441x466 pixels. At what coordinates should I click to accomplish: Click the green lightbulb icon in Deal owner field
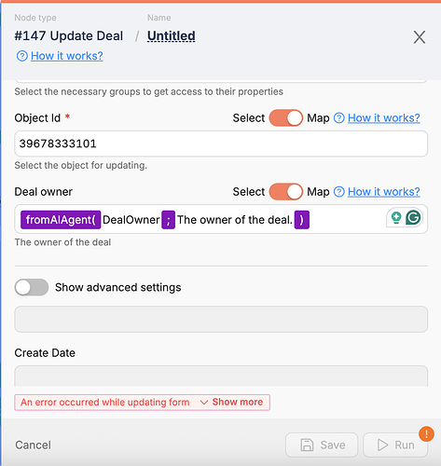click(x=396, y=217)
